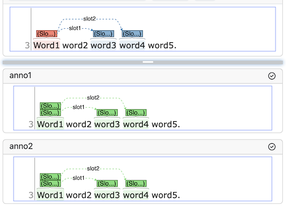
Task: Click word3 in the anno1 sentence
Action: pos(107,124)
